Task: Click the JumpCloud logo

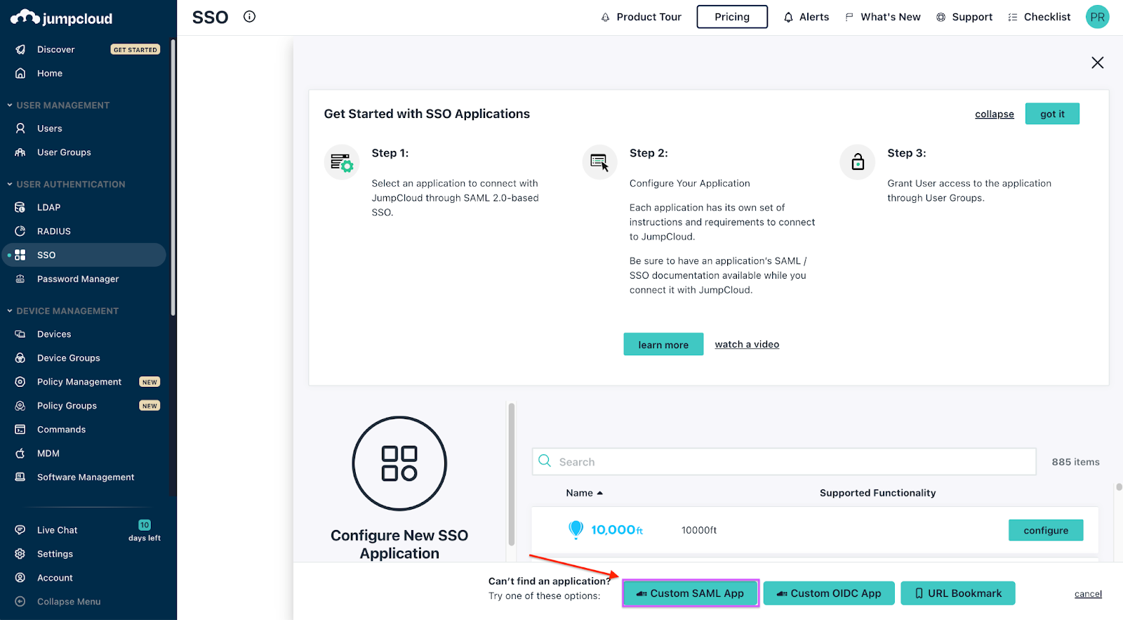Action: (x=62, y=18)
